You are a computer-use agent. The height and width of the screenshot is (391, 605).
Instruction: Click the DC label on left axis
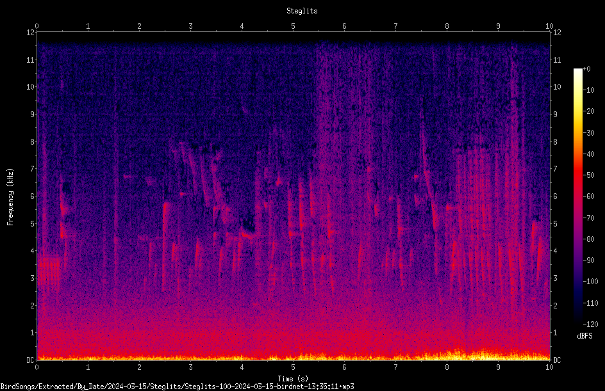[31, 360]
